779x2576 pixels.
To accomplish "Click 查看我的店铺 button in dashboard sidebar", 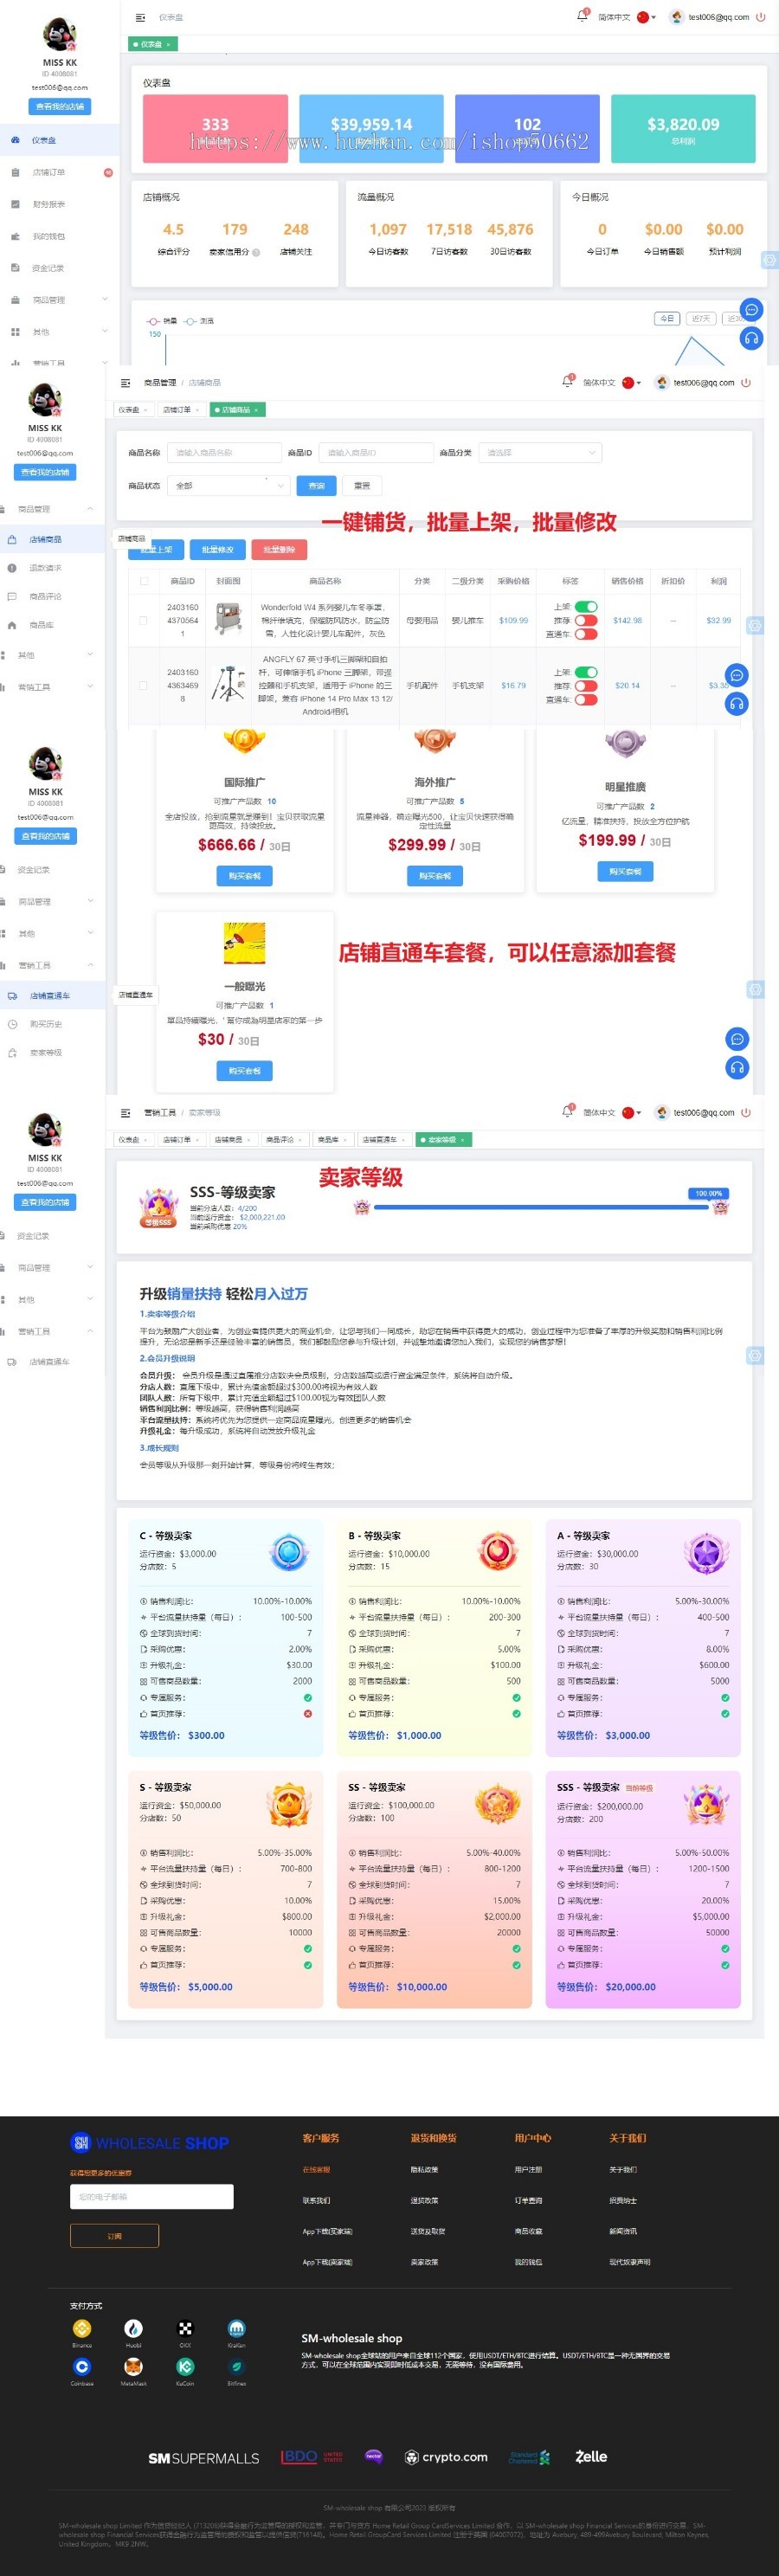I will click(x=60, y=106).
